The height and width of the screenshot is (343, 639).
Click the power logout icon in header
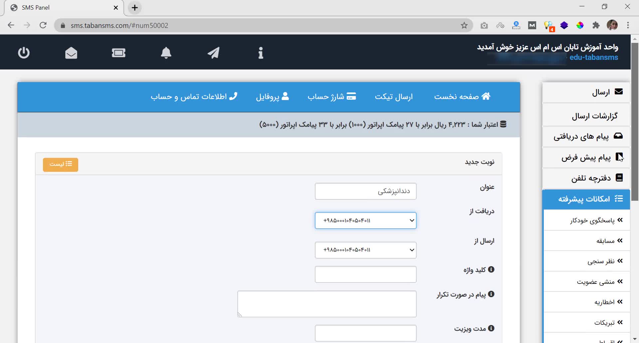[24, 53]
